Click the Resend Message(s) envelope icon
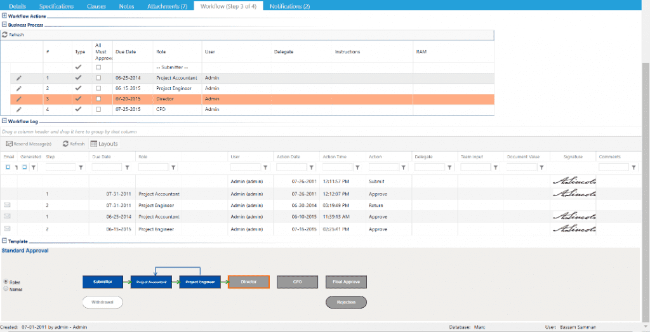Screen dimensions: 650x332 tap(9, 144)
